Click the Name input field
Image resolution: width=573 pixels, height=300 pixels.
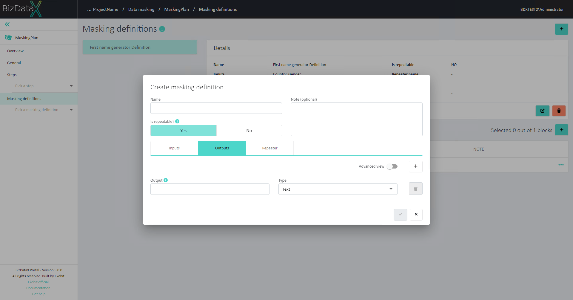(216, 108)
